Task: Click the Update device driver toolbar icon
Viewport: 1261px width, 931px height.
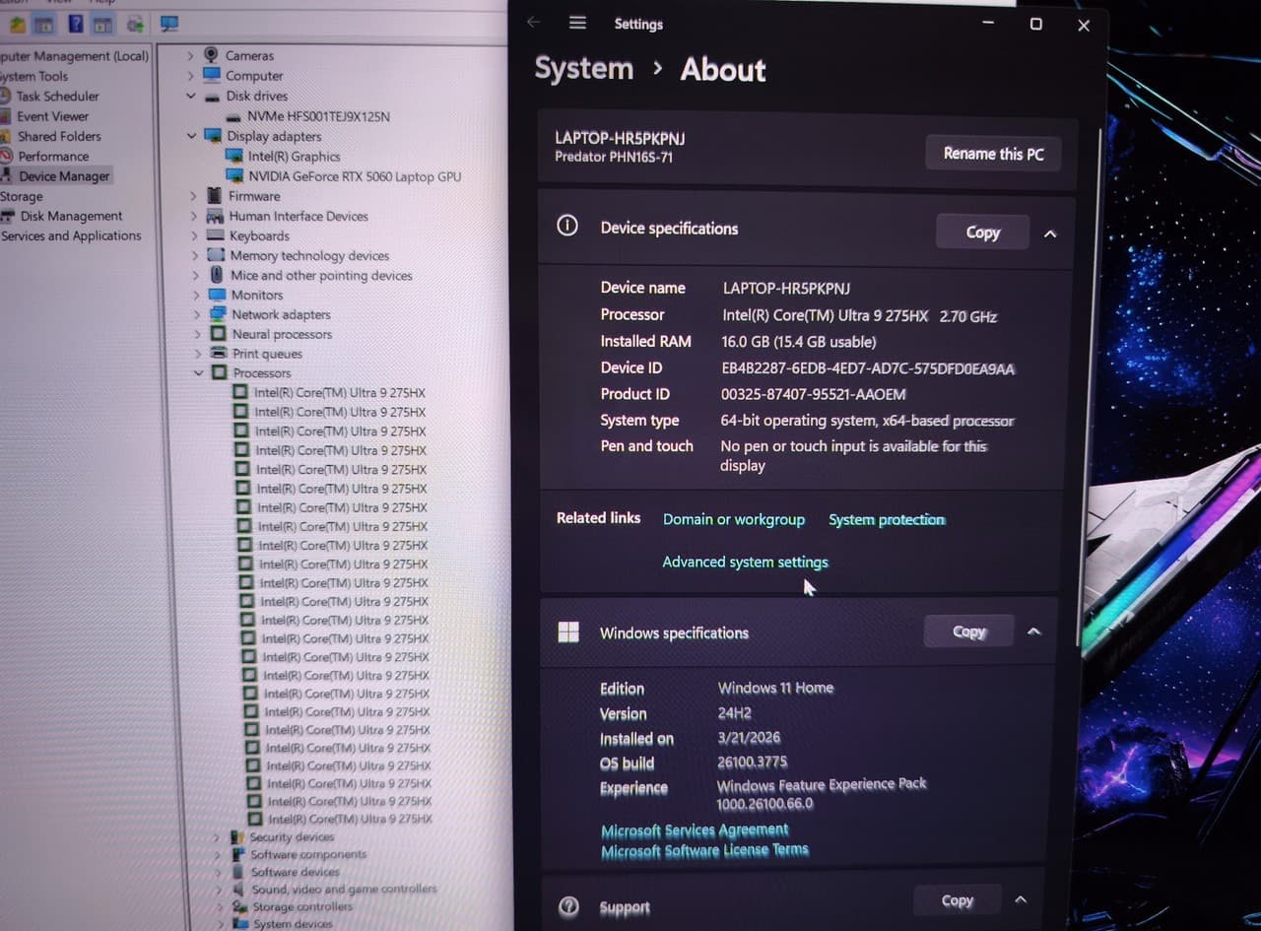Action: coord(135,24)
